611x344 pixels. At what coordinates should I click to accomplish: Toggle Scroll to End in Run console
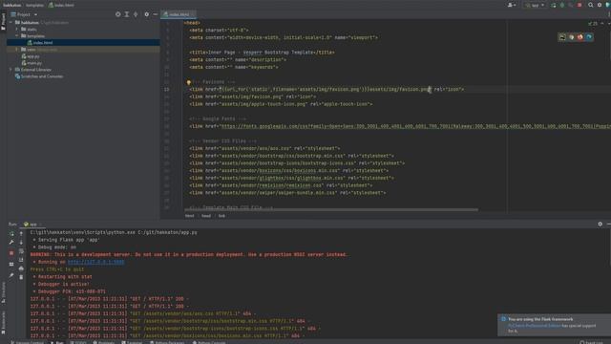(21, 260)
